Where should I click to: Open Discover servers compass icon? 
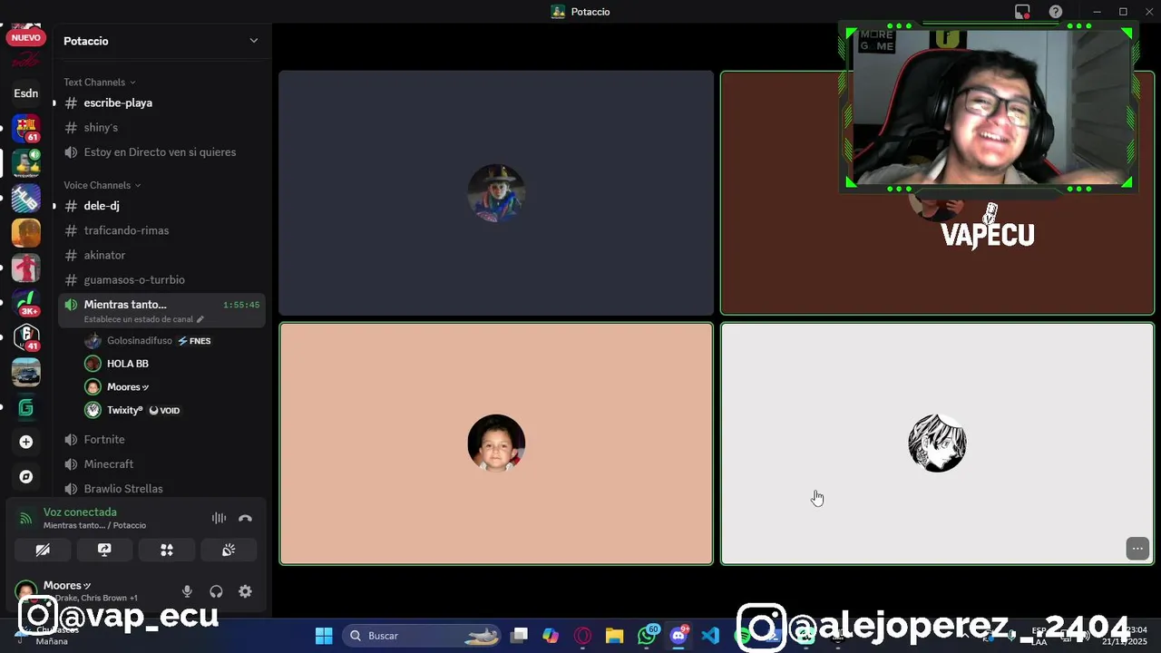tap(25, 477)
